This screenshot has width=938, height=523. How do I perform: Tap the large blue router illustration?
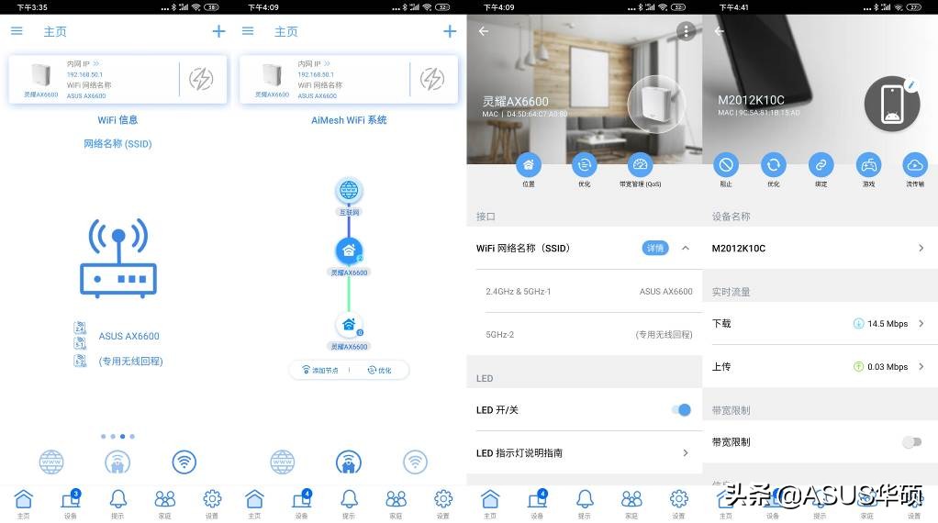point(118,258)
